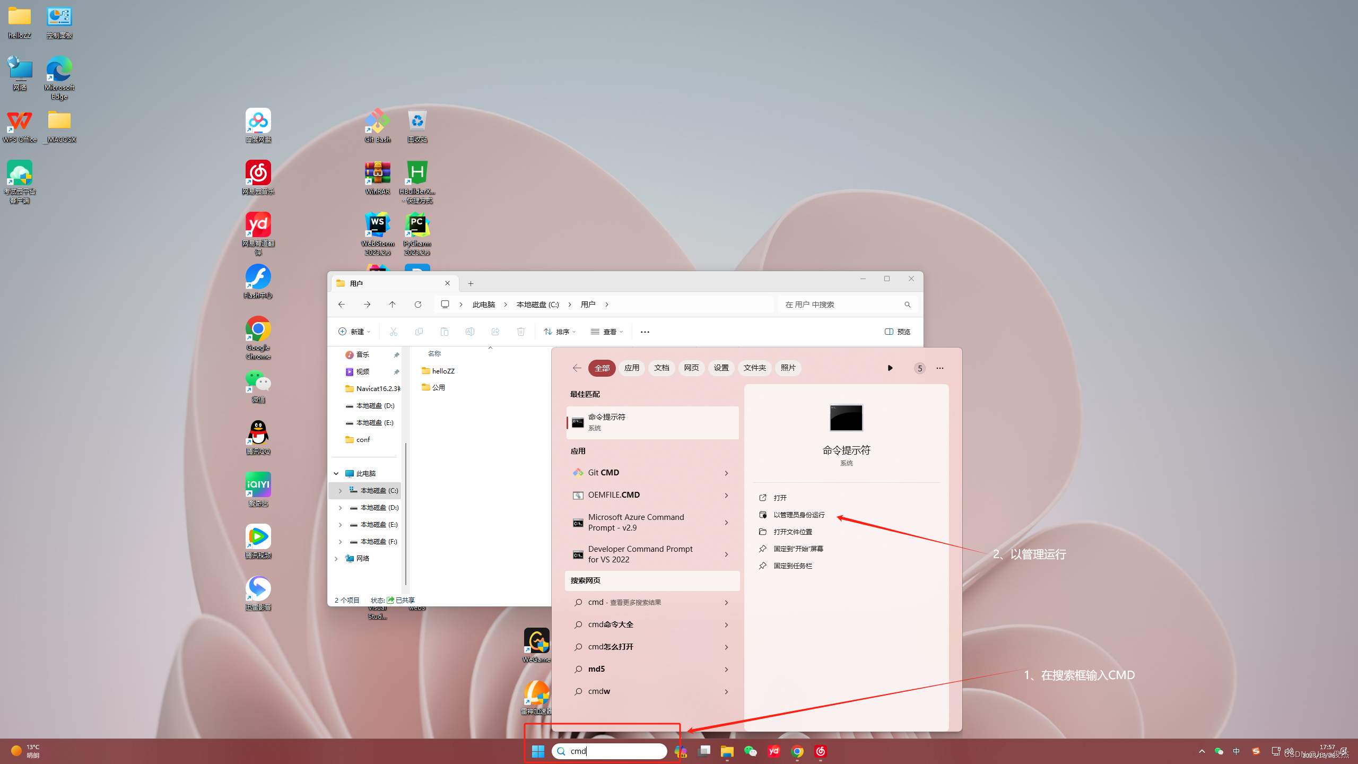The image size is (1358, 764).
Task: Click the cut icon in Explorer toolbar
Action: tap(394, 331)
